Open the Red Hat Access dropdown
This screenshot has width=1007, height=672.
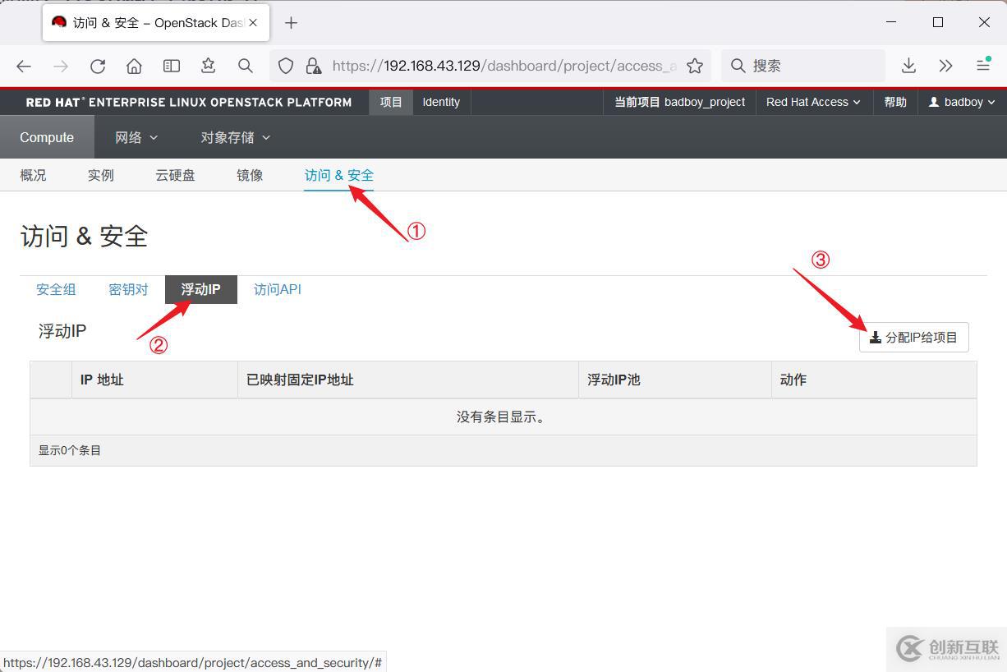coord(813,102)
